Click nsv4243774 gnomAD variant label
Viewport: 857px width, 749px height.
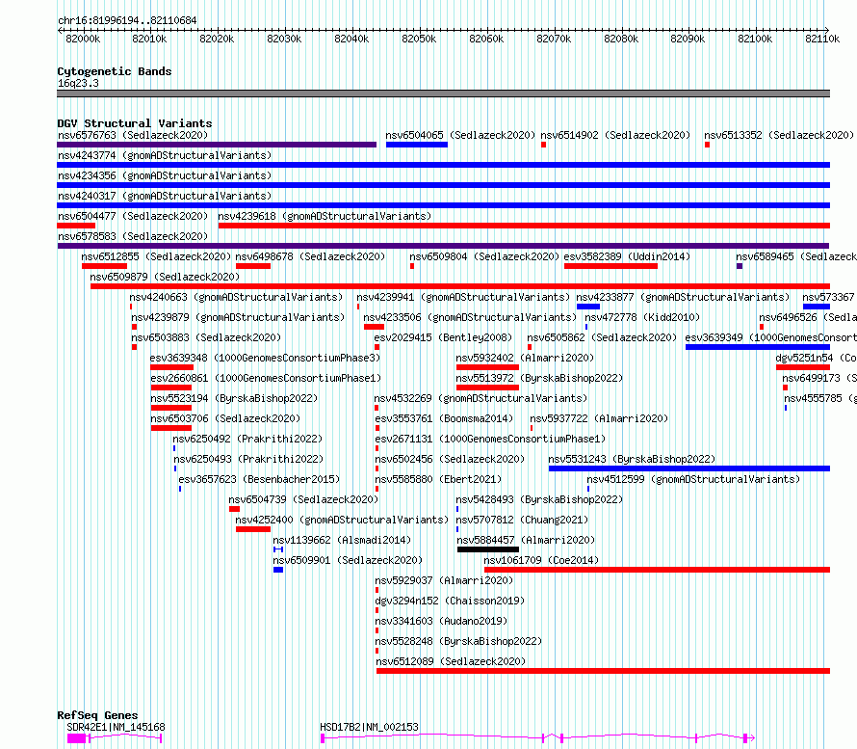pyautogui.click(x=165, y=155)
